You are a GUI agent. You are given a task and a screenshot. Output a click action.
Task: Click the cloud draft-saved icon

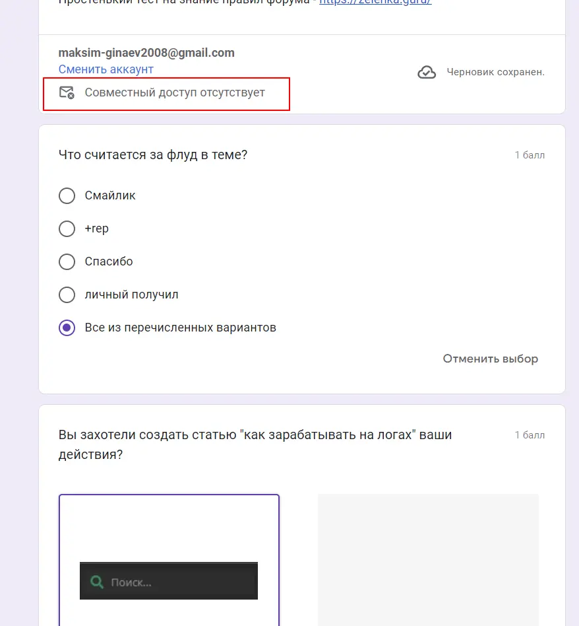click(427, 72)
